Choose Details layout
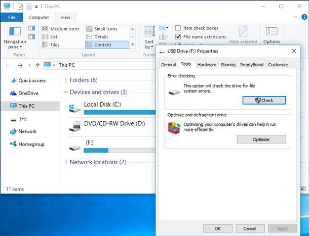Image resolution: width=309 pixels, height=236 pixels. tap(97, 37)
